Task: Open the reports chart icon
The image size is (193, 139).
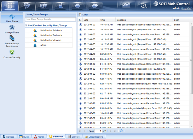Action: [126, 5]
